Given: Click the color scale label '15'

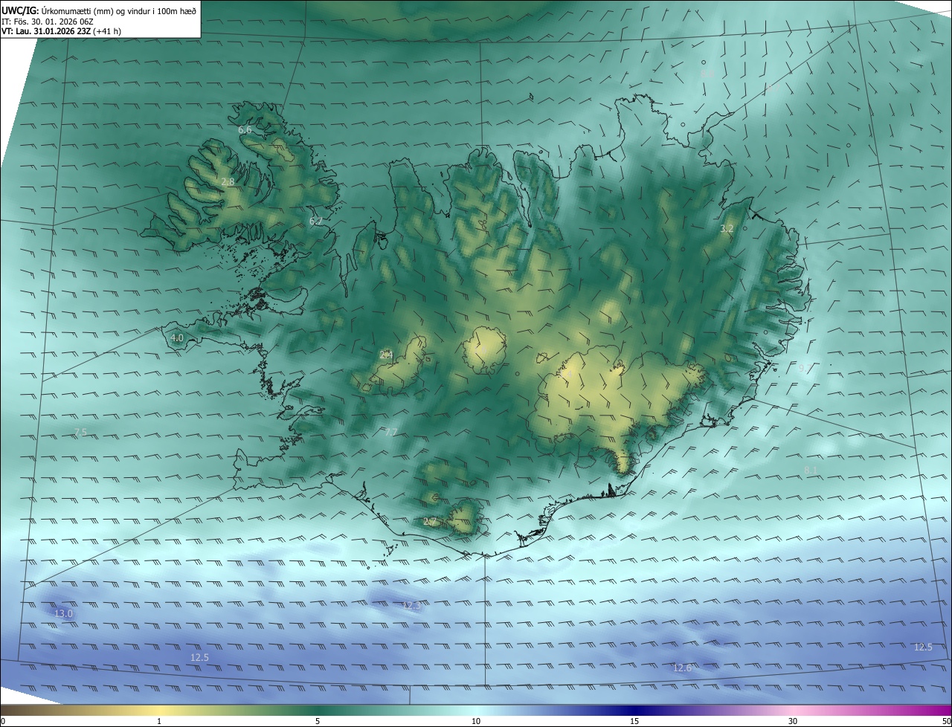Looking at the screenshot, I should (x=634, y=721).
